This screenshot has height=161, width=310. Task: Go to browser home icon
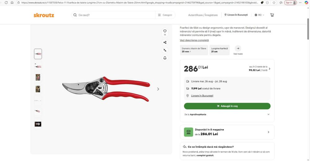(12, 2)
